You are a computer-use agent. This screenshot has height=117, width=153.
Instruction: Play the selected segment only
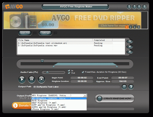41,79
